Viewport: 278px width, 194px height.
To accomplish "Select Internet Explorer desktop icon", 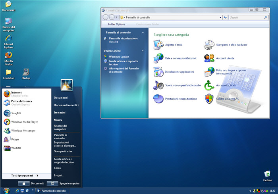I will pyautogui.click(x=8, y=42).
